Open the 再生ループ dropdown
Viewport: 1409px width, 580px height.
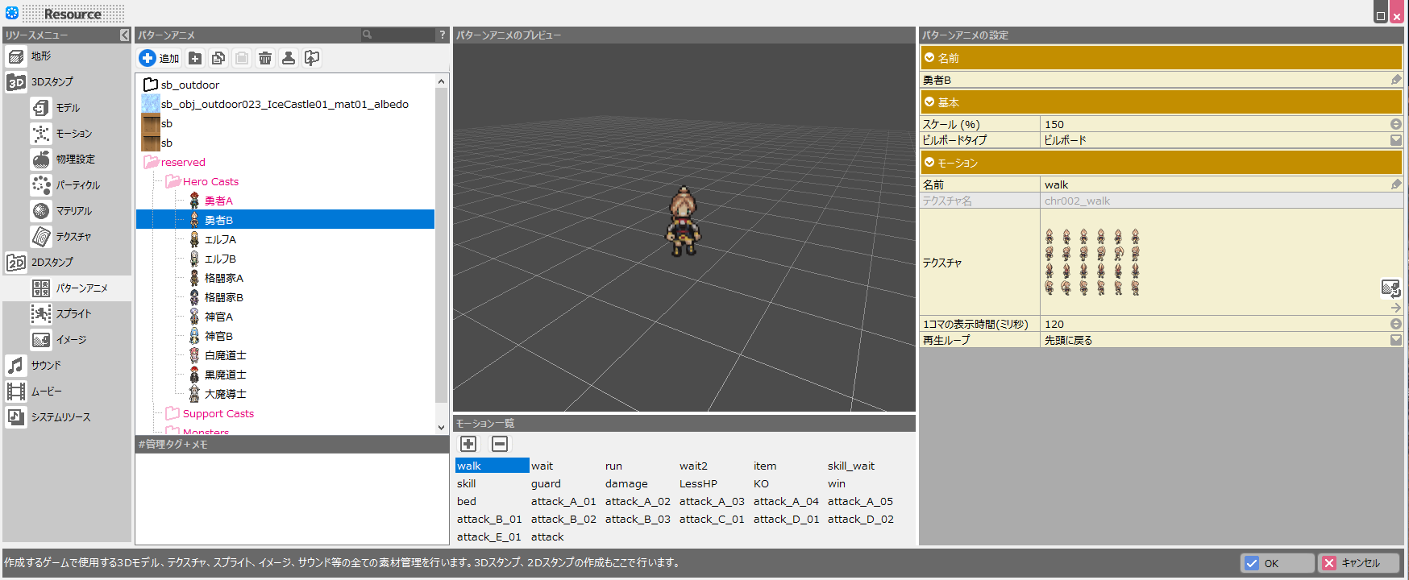[x=1395, y=340]
